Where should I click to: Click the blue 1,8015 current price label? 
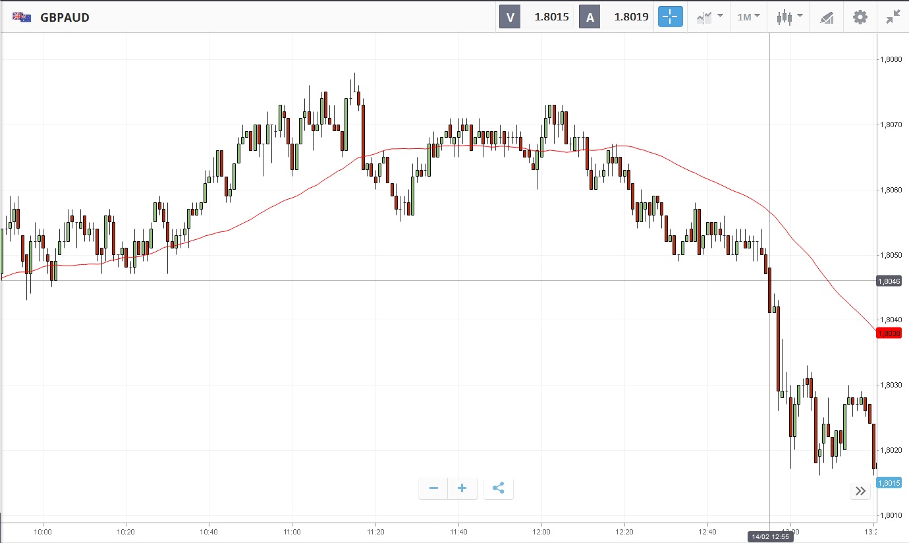889,483
